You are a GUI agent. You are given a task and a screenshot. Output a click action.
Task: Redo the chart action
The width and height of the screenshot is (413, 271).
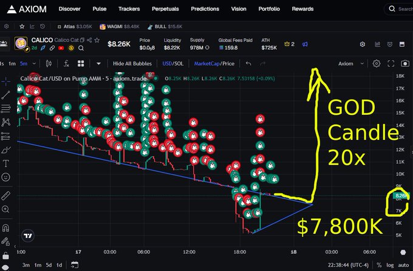pyautogui.click(x=262, y=64)
